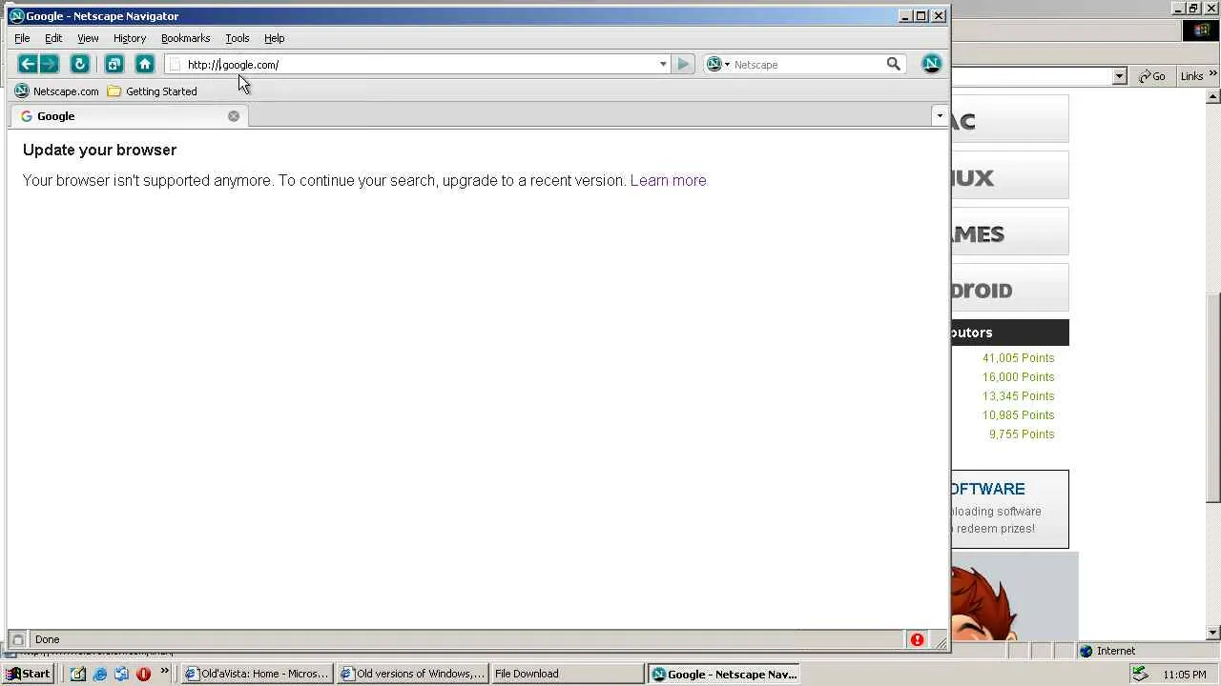Expand the quick launch overflow chevron
This screenshot has height=686, width=1221.
point(165,672)
